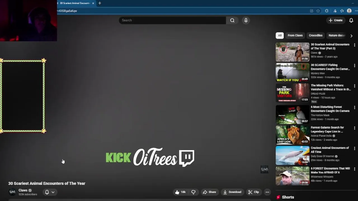Click Craziest Animal Encounters of All Time title
Viewport: 358px width, 201px height.
[x=330, y=150]
